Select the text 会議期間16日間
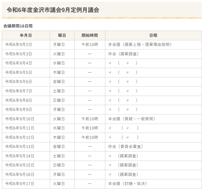This screenshot has height=192, width=204. click(x=18, y=26)
